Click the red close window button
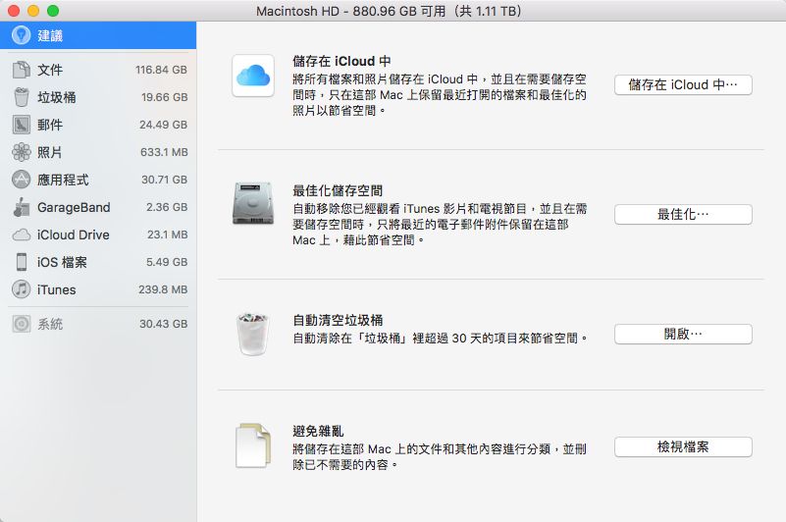 pos(14,11)
